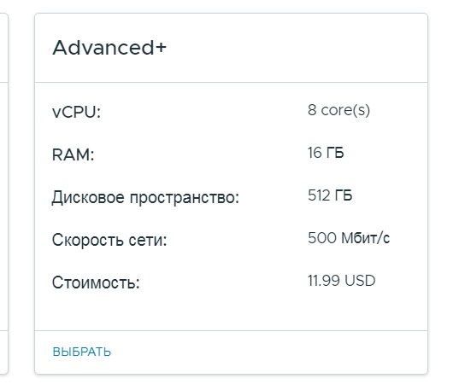Click the RAM: label
The image size is (453, 390).
tap(74, 154)
